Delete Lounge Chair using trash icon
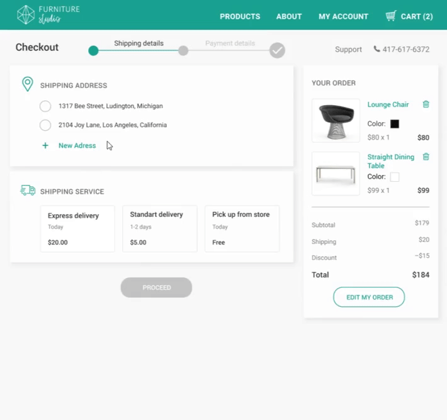Screen dimensions: 447x420 click(426, 104)
